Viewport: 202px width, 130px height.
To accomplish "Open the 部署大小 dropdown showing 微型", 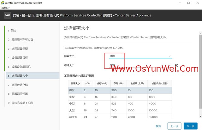I will click(x=140, y=56).
